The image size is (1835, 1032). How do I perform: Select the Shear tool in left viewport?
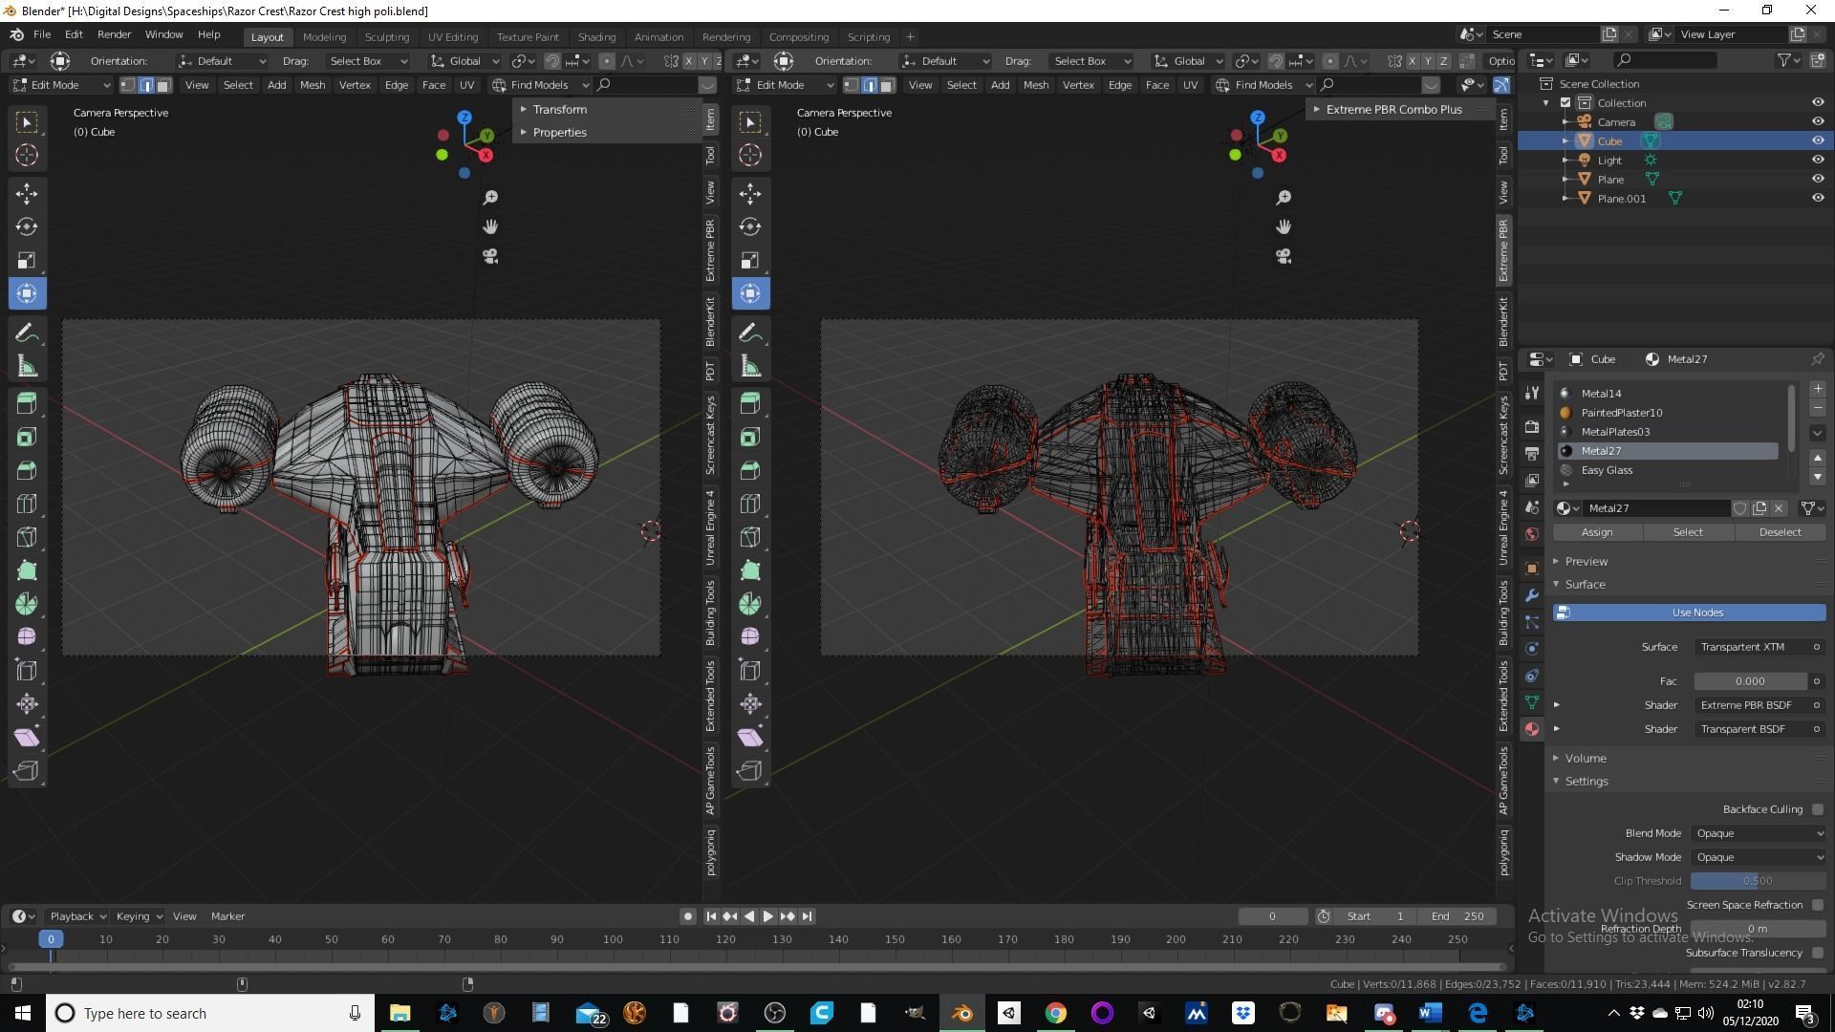coord(27,738)
